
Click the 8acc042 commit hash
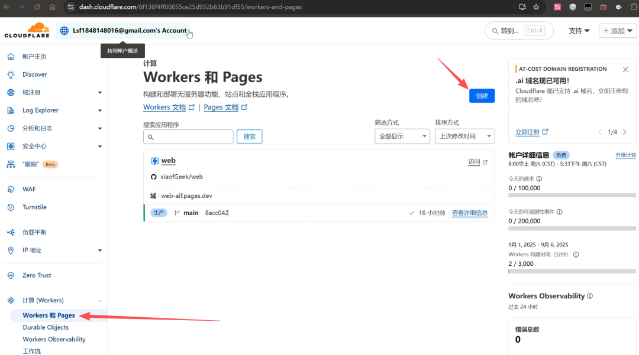(x=217, y=213)
